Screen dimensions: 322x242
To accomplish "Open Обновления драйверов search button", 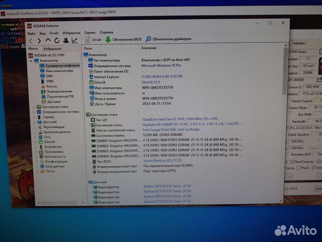I will click(169, 39).
